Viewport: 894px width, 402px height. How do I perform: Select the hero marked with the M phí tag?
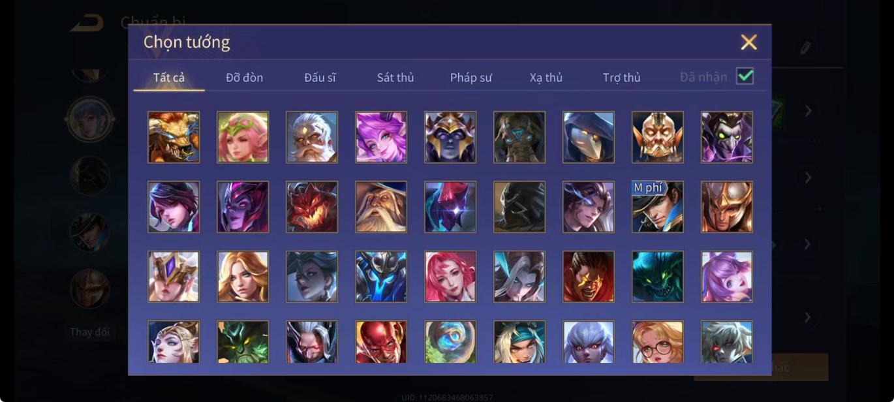point(657,207)
